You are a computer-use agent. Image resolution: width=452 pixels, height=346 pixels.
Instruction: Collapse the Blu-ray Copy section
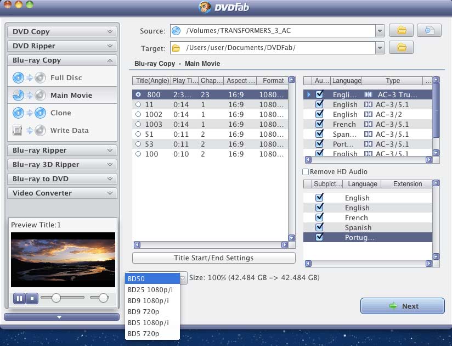(63, 60)
